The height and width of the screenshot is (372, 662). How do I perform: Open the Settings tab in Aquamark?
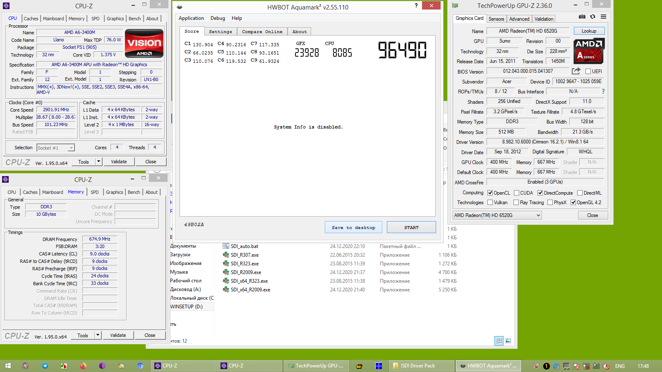coord(220,32)
